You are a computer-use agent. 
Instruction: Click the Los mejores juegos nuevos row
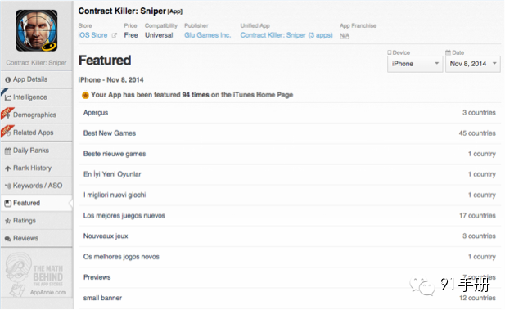coord(289,215)
